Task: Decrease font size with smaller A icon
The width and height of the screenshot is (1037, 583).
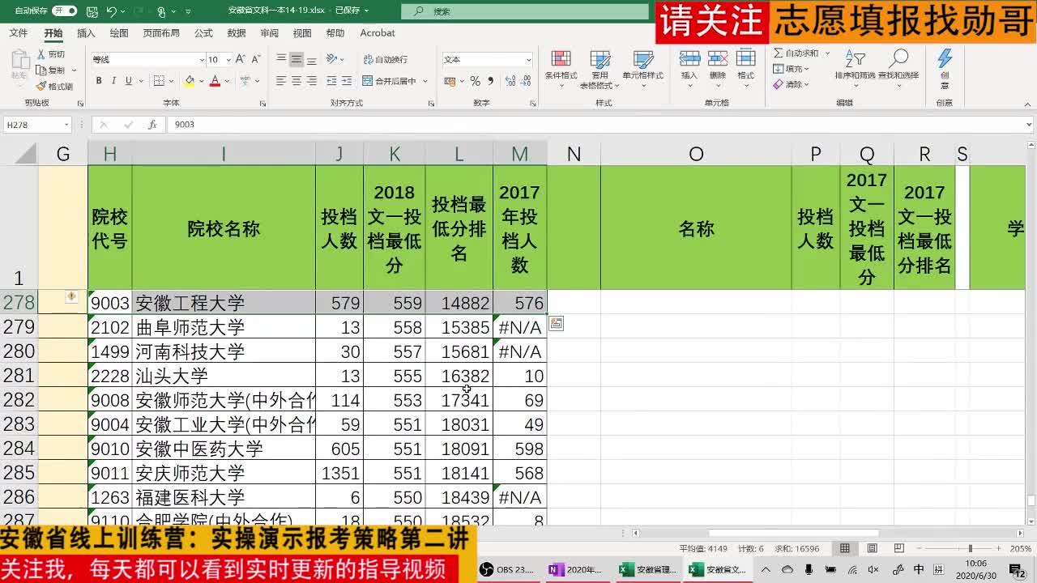Action: pyautogui.click(x=256, y=59)
